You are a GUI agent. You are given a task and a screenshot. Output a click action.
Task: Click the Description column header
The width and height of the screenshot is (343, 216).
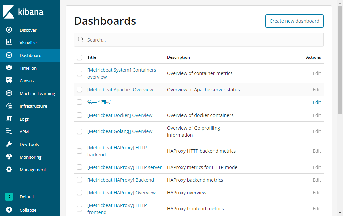[178, 57]
